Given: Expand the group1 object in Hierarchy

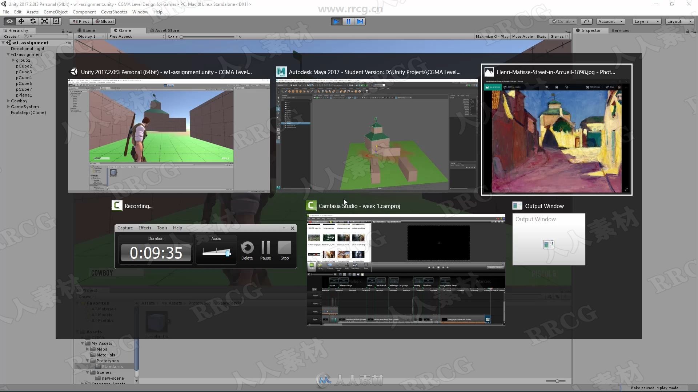Looking at the screenshot, I should pos(13,60).
